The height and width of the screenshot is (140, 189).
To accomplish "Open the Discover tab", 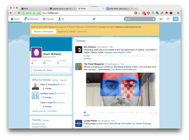I will point(48,19).
